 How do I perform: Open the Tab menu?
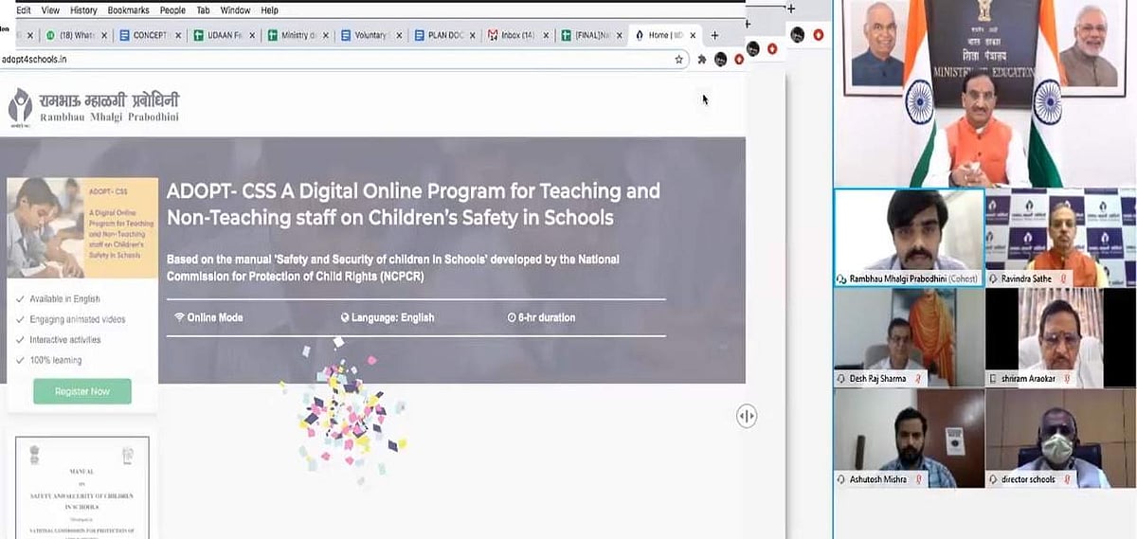[x=203, y=10]
